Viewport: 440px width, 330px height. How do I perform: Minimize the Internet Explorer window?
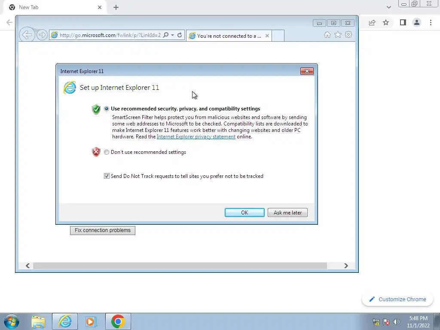pyautogui.click(x=319, y=23)
